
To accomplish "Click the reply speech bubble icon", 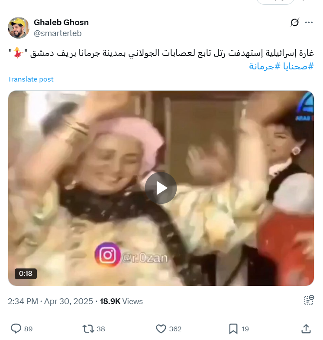I will tap(16, 329).
